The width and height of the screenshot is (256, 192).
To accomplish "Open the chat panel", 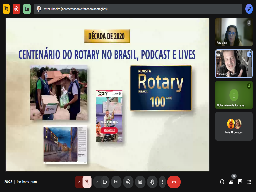I will [240, 182].
